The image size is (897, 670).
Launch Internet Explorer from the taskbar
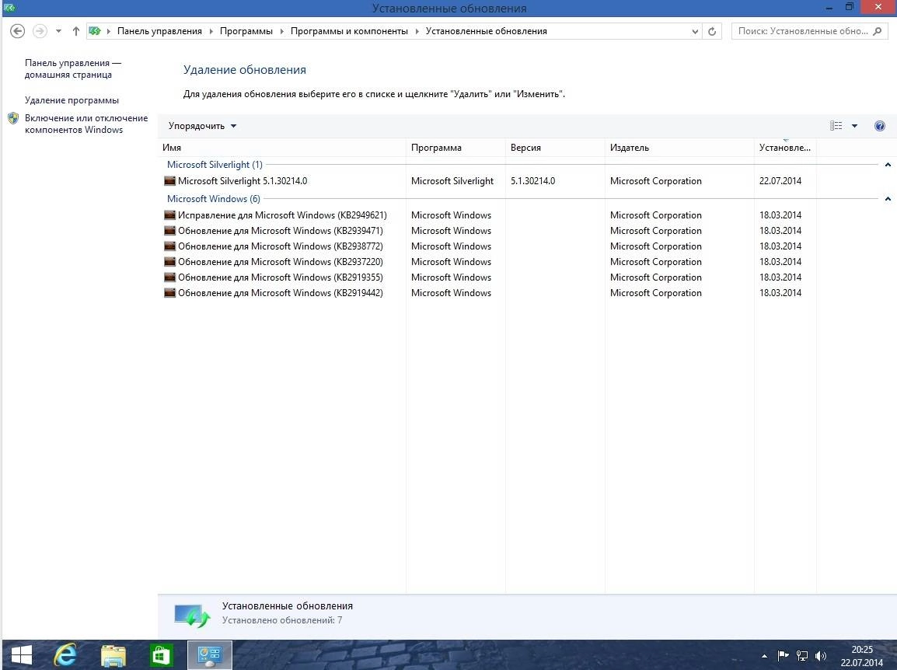(x=65, y=654)
